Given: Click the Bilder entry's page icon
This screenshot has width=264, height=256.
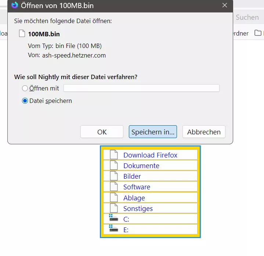Looking at the screenshot, I should 114,176.
